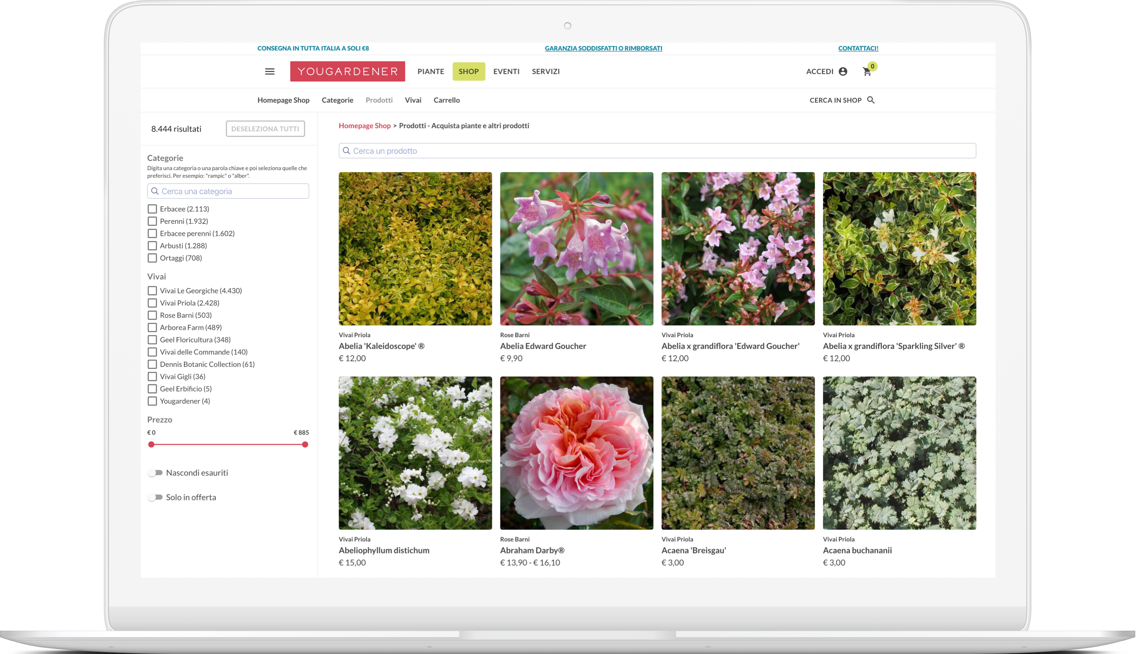The width and height of the screenshot is (1136, 654).
Task: Open the hamburger navigation menu
Action: [x=270, y=71]
